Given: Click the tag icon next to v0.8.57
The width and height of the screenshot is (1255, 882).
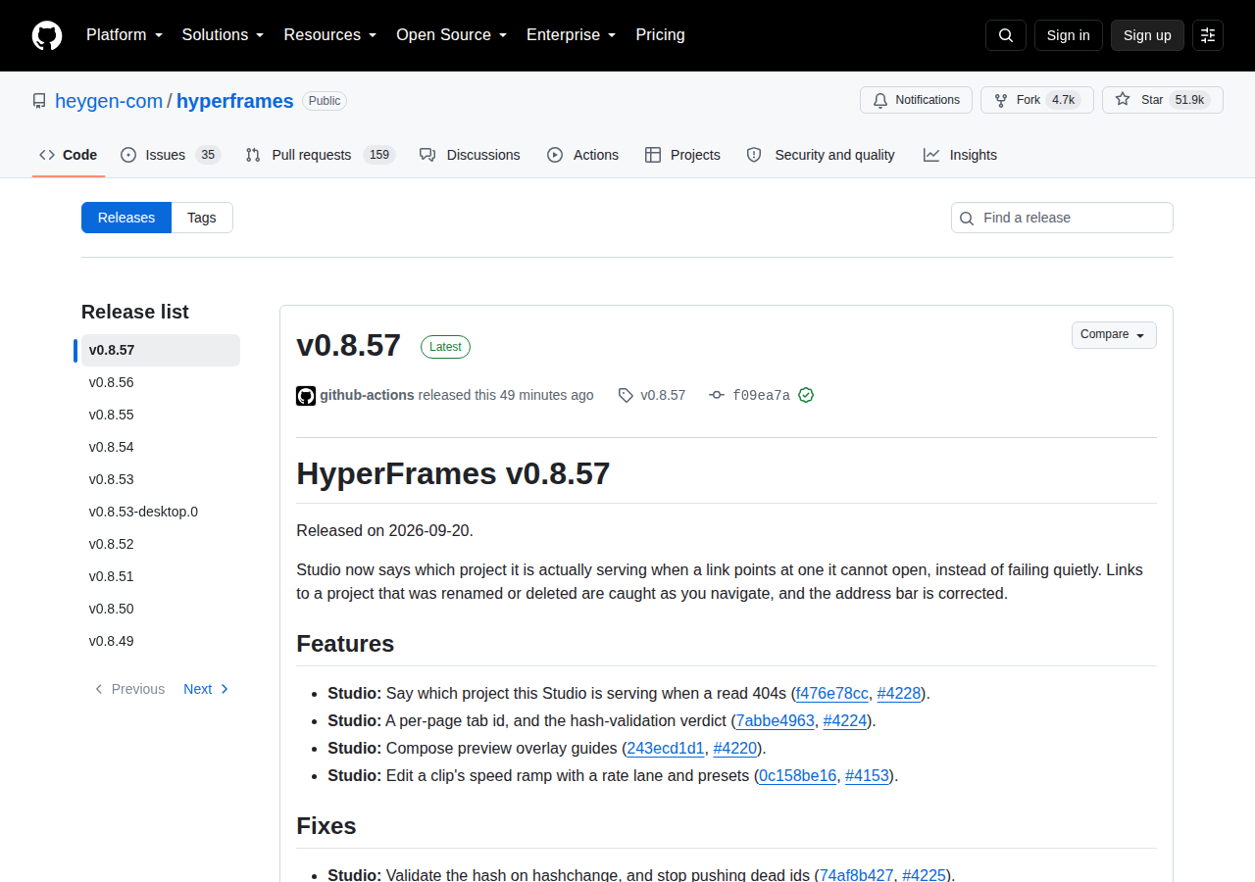Looking at the screenshot, I should point(626,395).
